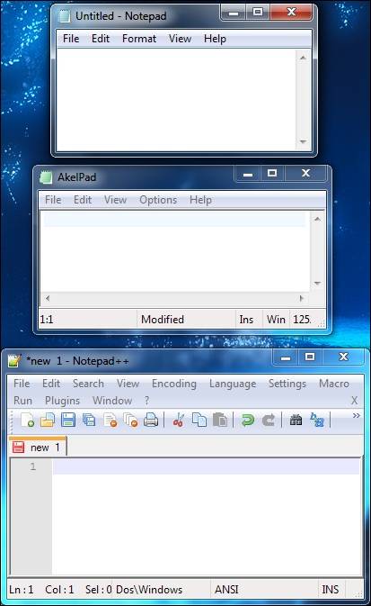The image size is (371, 606).
Task: Click inside the AkelPad text area
Action: coord(175,251)
